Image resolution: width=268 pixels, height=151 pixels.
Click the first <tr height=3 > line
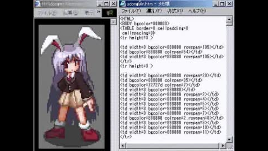point(137,38)
